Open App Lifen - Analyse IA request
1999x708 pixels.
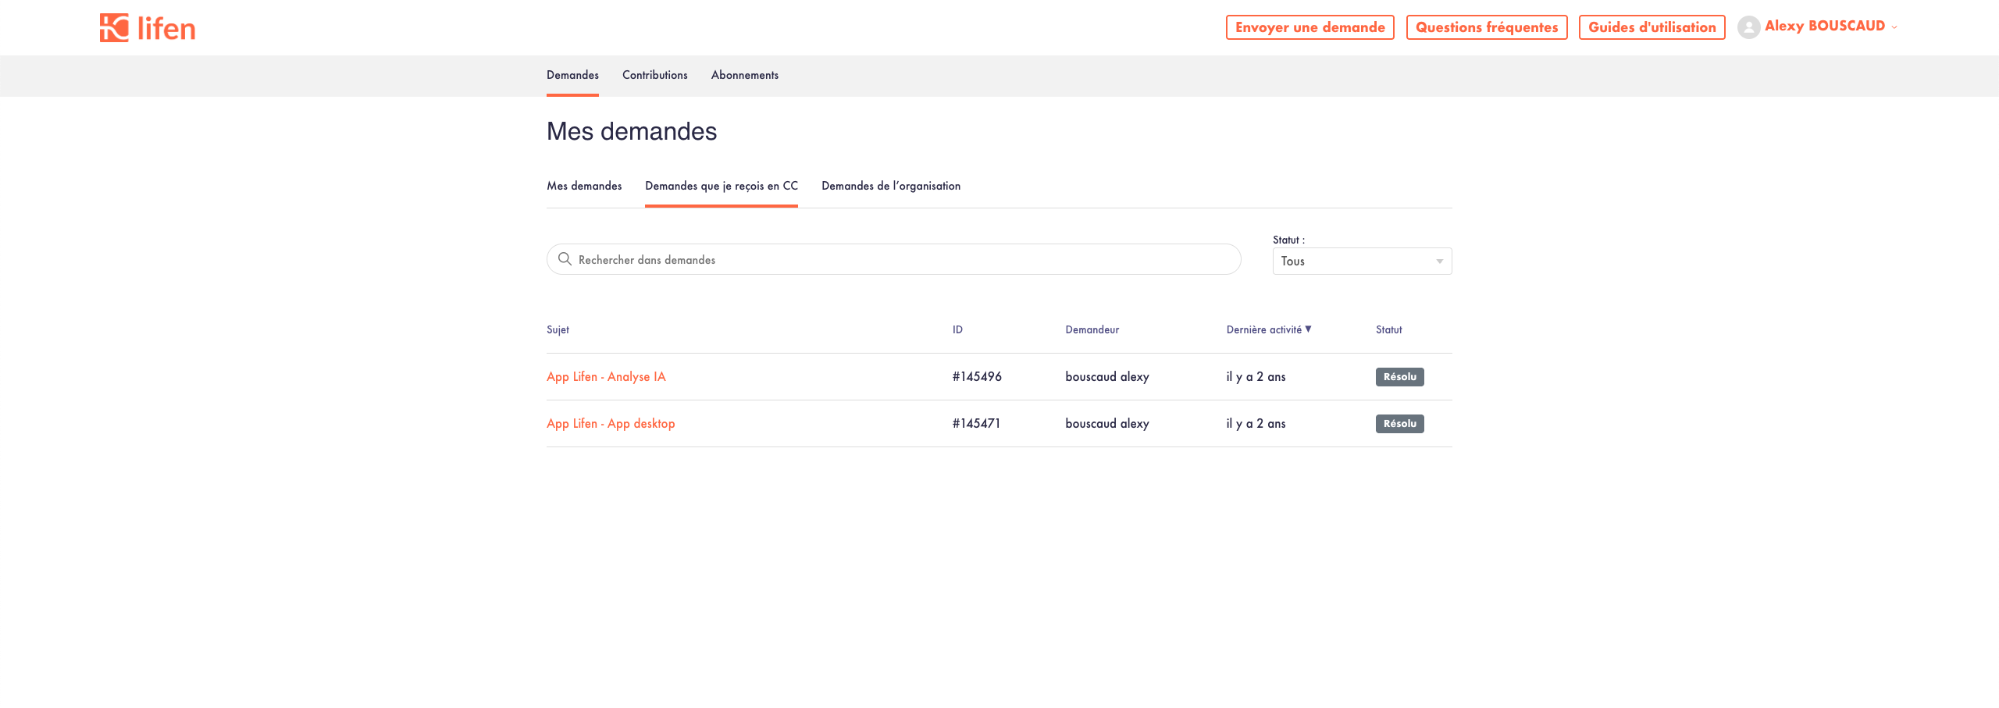click(x=606, y=377)
